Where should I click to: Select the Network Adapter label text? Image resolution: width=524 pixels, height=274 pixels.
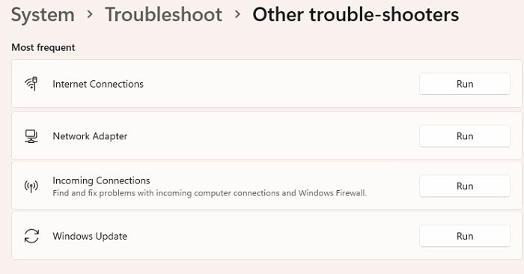[90, 136]
